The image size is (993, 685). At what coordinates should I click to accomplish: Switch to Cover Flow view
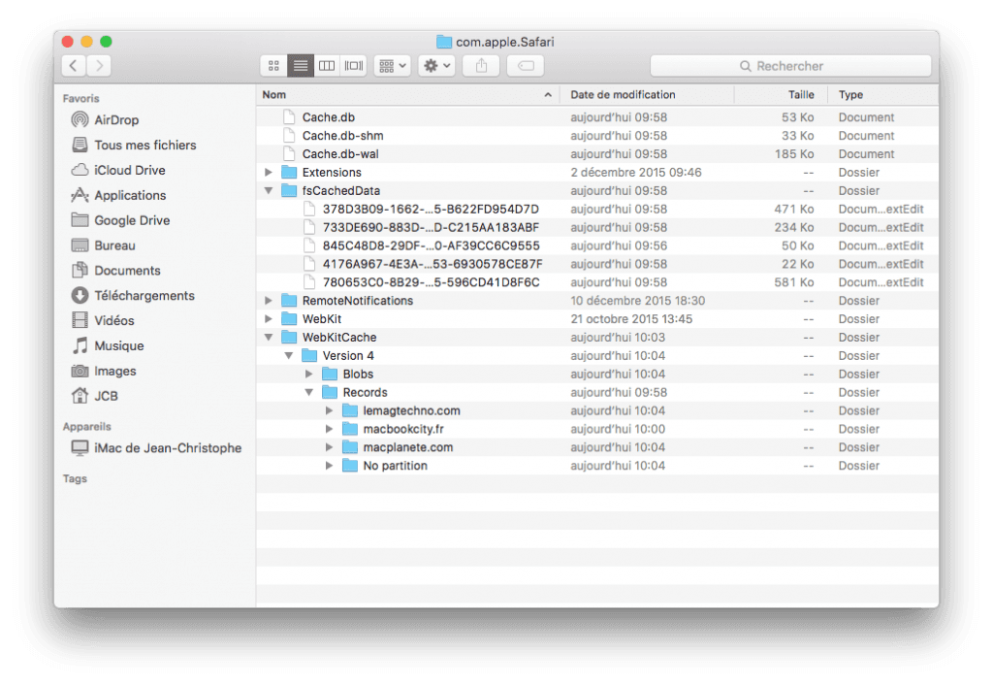tap(354, 66)
